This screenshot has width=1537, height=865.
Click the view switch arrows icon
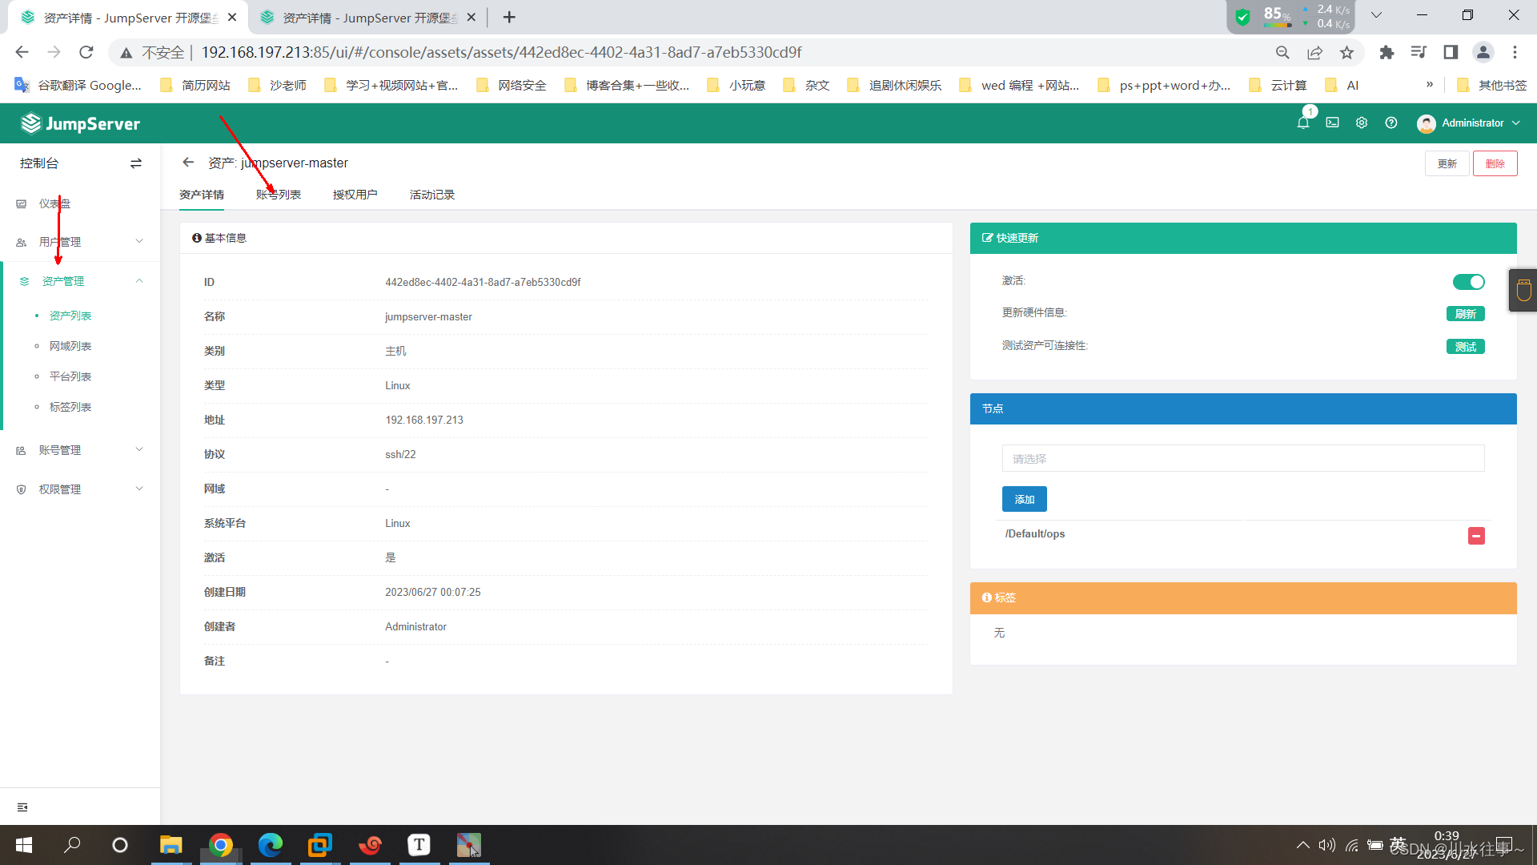pyautogui.click(x=136, y=163)
